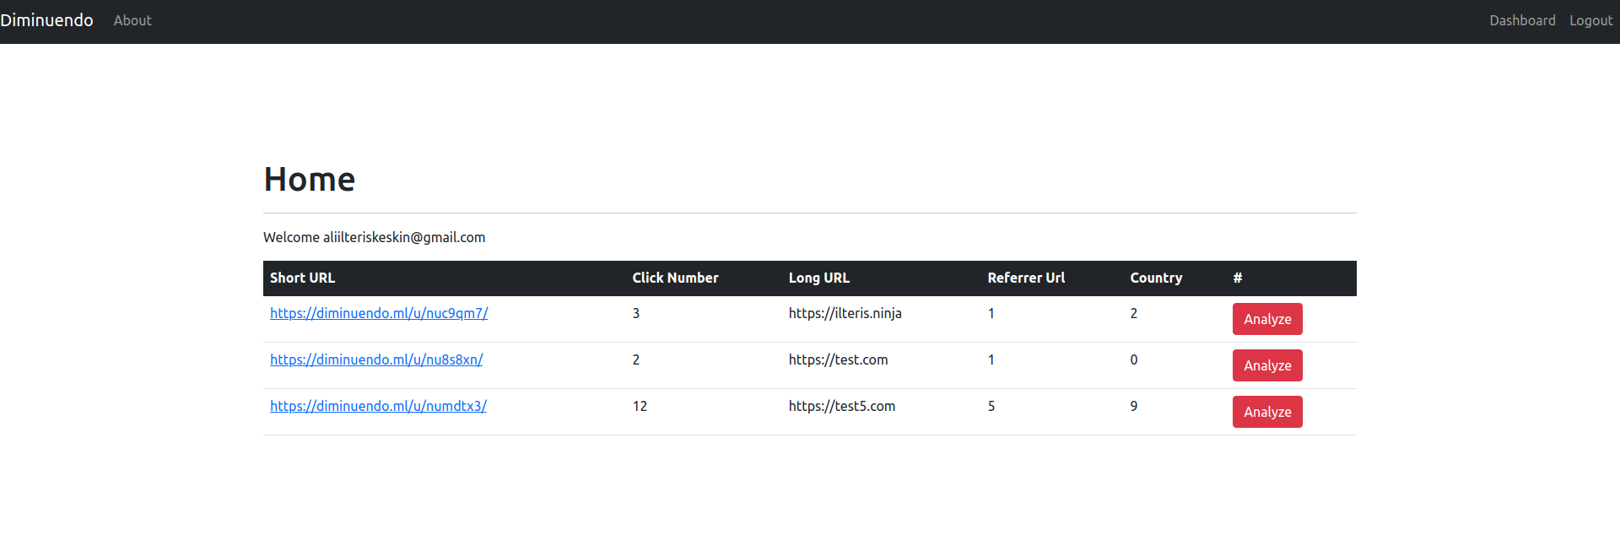Select the https://ilteris.ninja long URL text
Image resolution: width=1620 pixels, height=535 pixels.
coord(845,313)
